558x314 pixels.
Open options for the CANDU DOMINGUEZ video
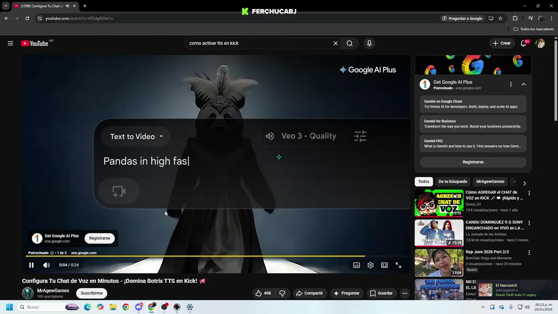tap(529, 223)
